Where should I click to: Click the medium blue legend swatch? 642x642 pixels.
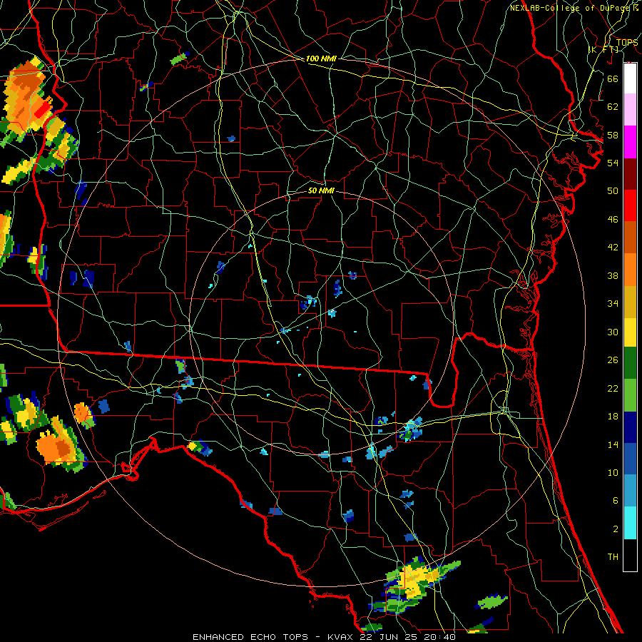point(630,459)
